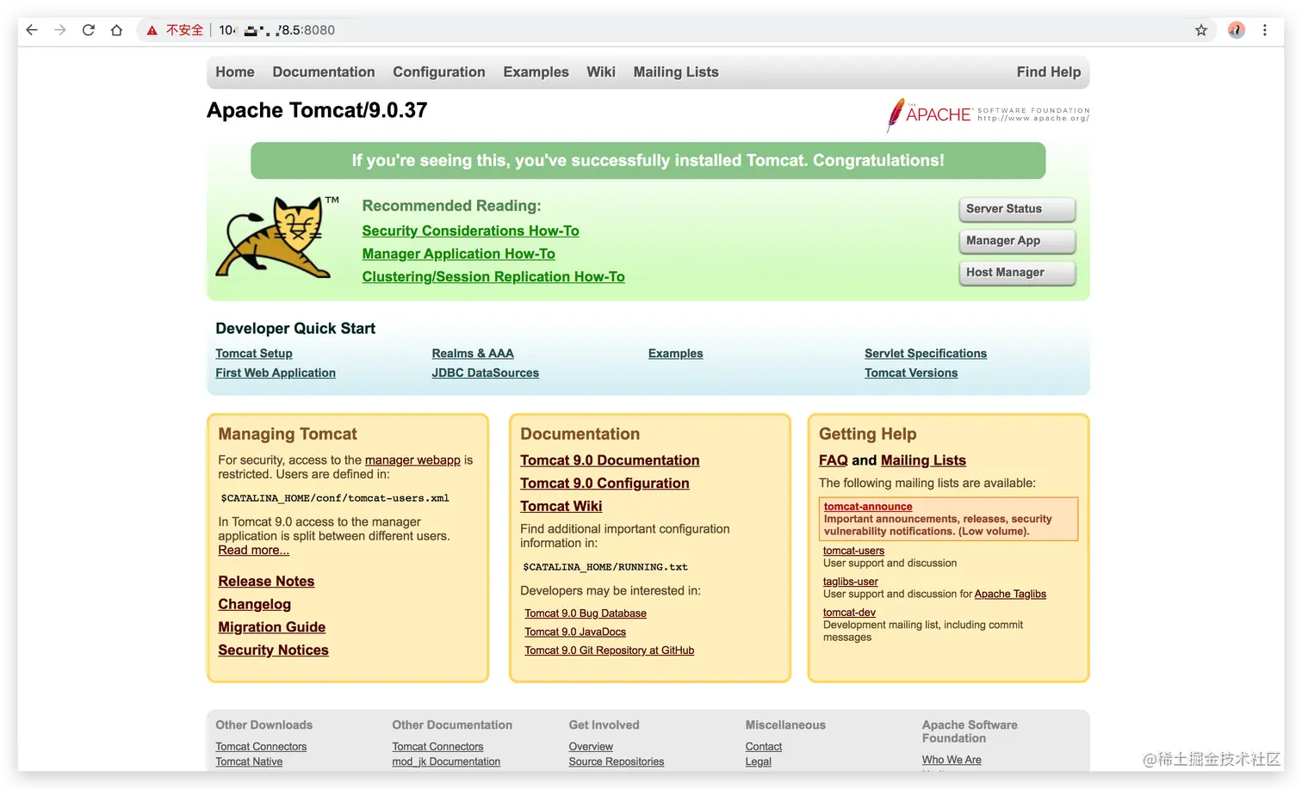
Task: Open Tomcat 9.0 Bug Database link
Action: coord(586,613)
